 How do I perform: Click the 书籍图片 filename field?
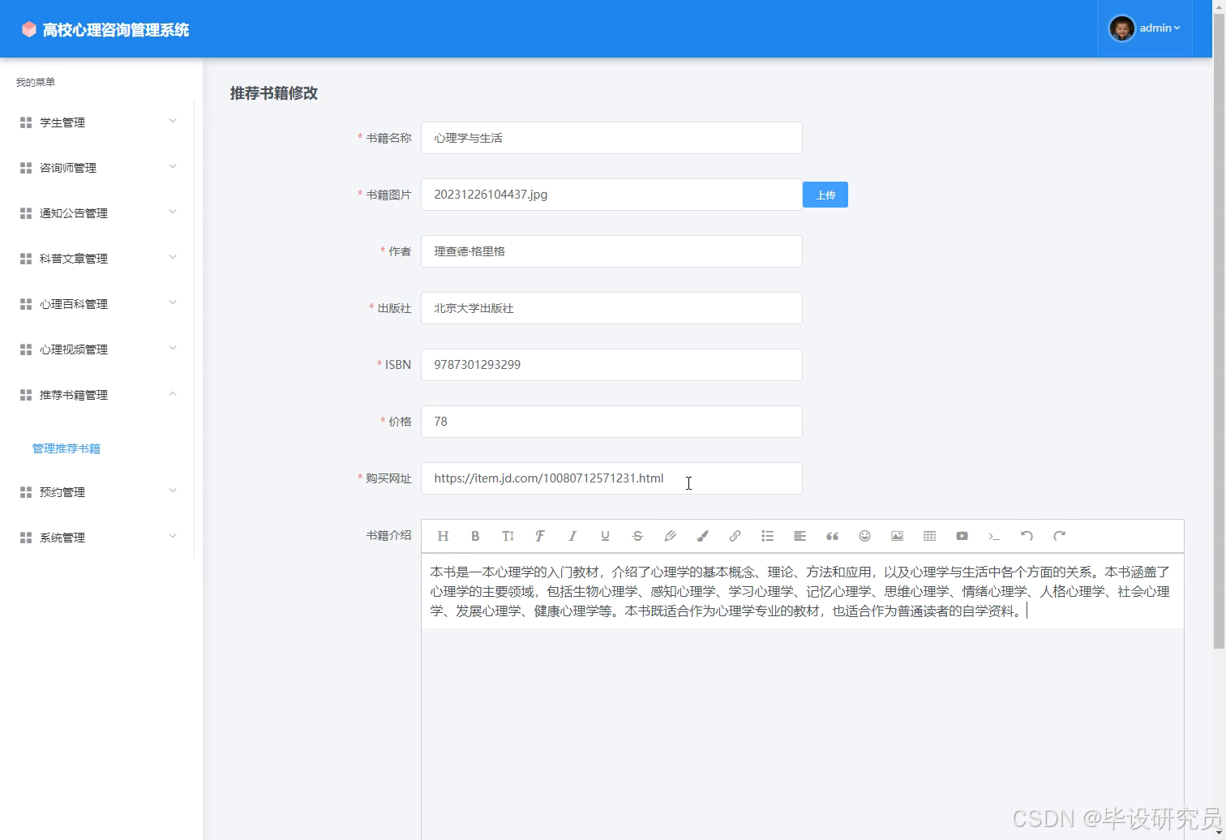(x=611, y=195)
